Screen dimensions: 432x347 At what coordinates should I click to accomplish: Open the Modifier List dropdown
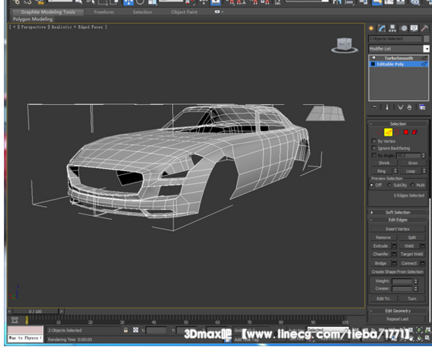coord(426,49)
